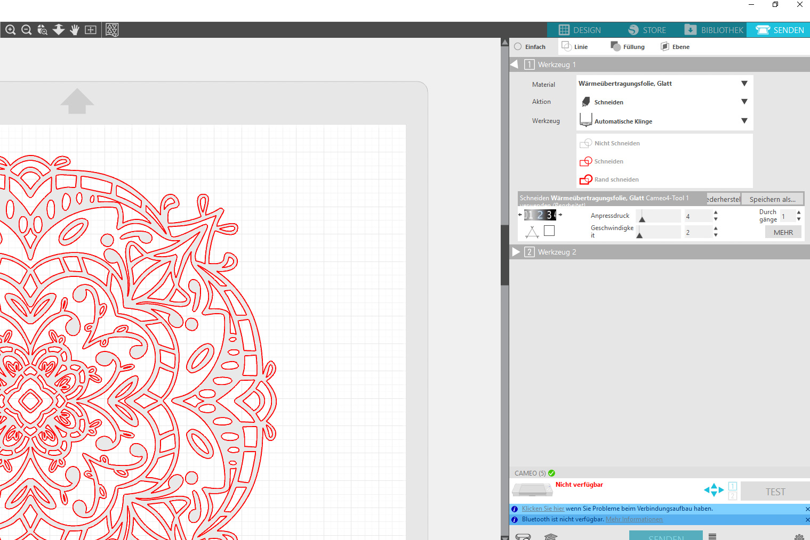Click the zoom out magnifier icon

click(26, 30)
